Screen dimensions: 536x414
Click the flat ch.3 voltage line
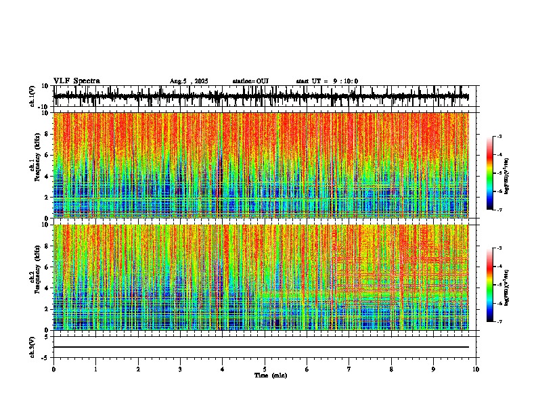(x=261, y=347)
